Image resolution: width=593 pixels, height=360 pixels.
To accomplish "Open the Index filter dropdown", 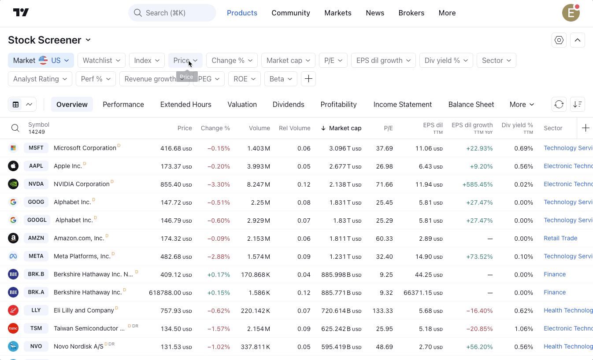I will coord(147,60).
